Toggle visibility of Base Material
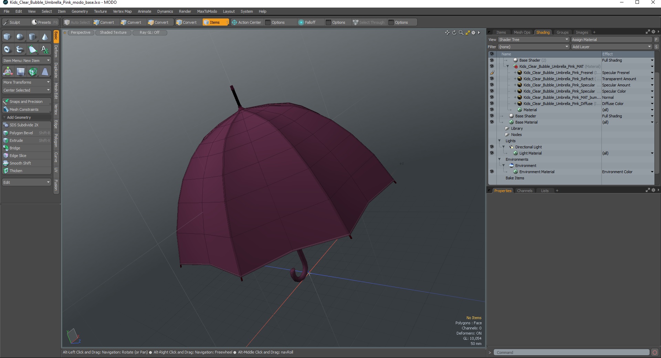 (x=492, y=122)
